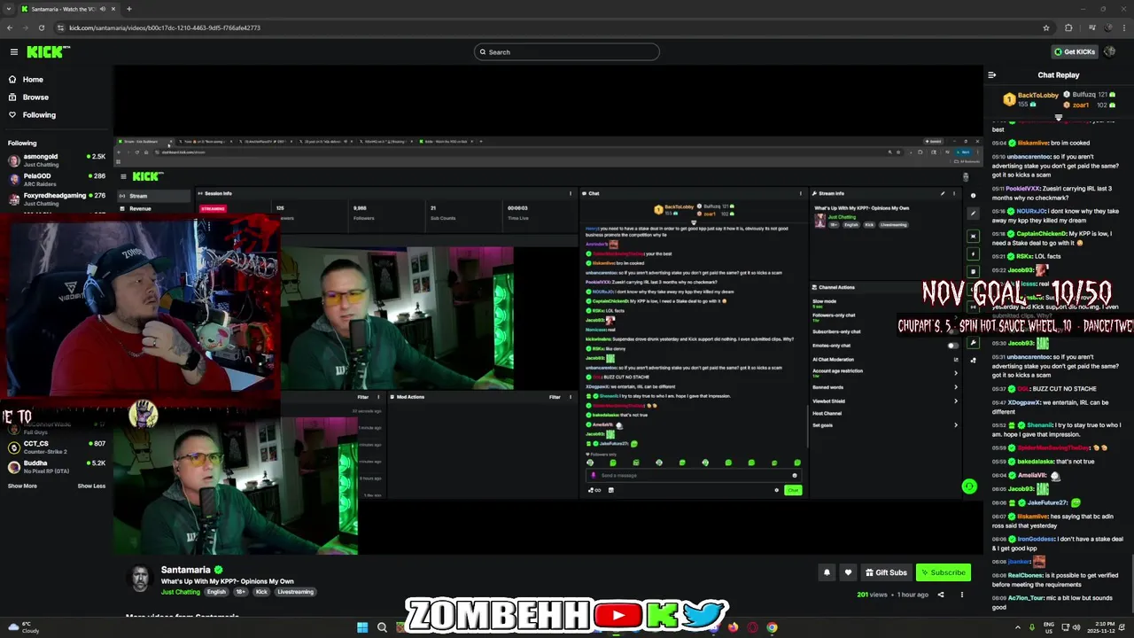Click the green Subscribe button
Image resolution: width=1134 pixels, height=638 pixels.
click(943, 572)
